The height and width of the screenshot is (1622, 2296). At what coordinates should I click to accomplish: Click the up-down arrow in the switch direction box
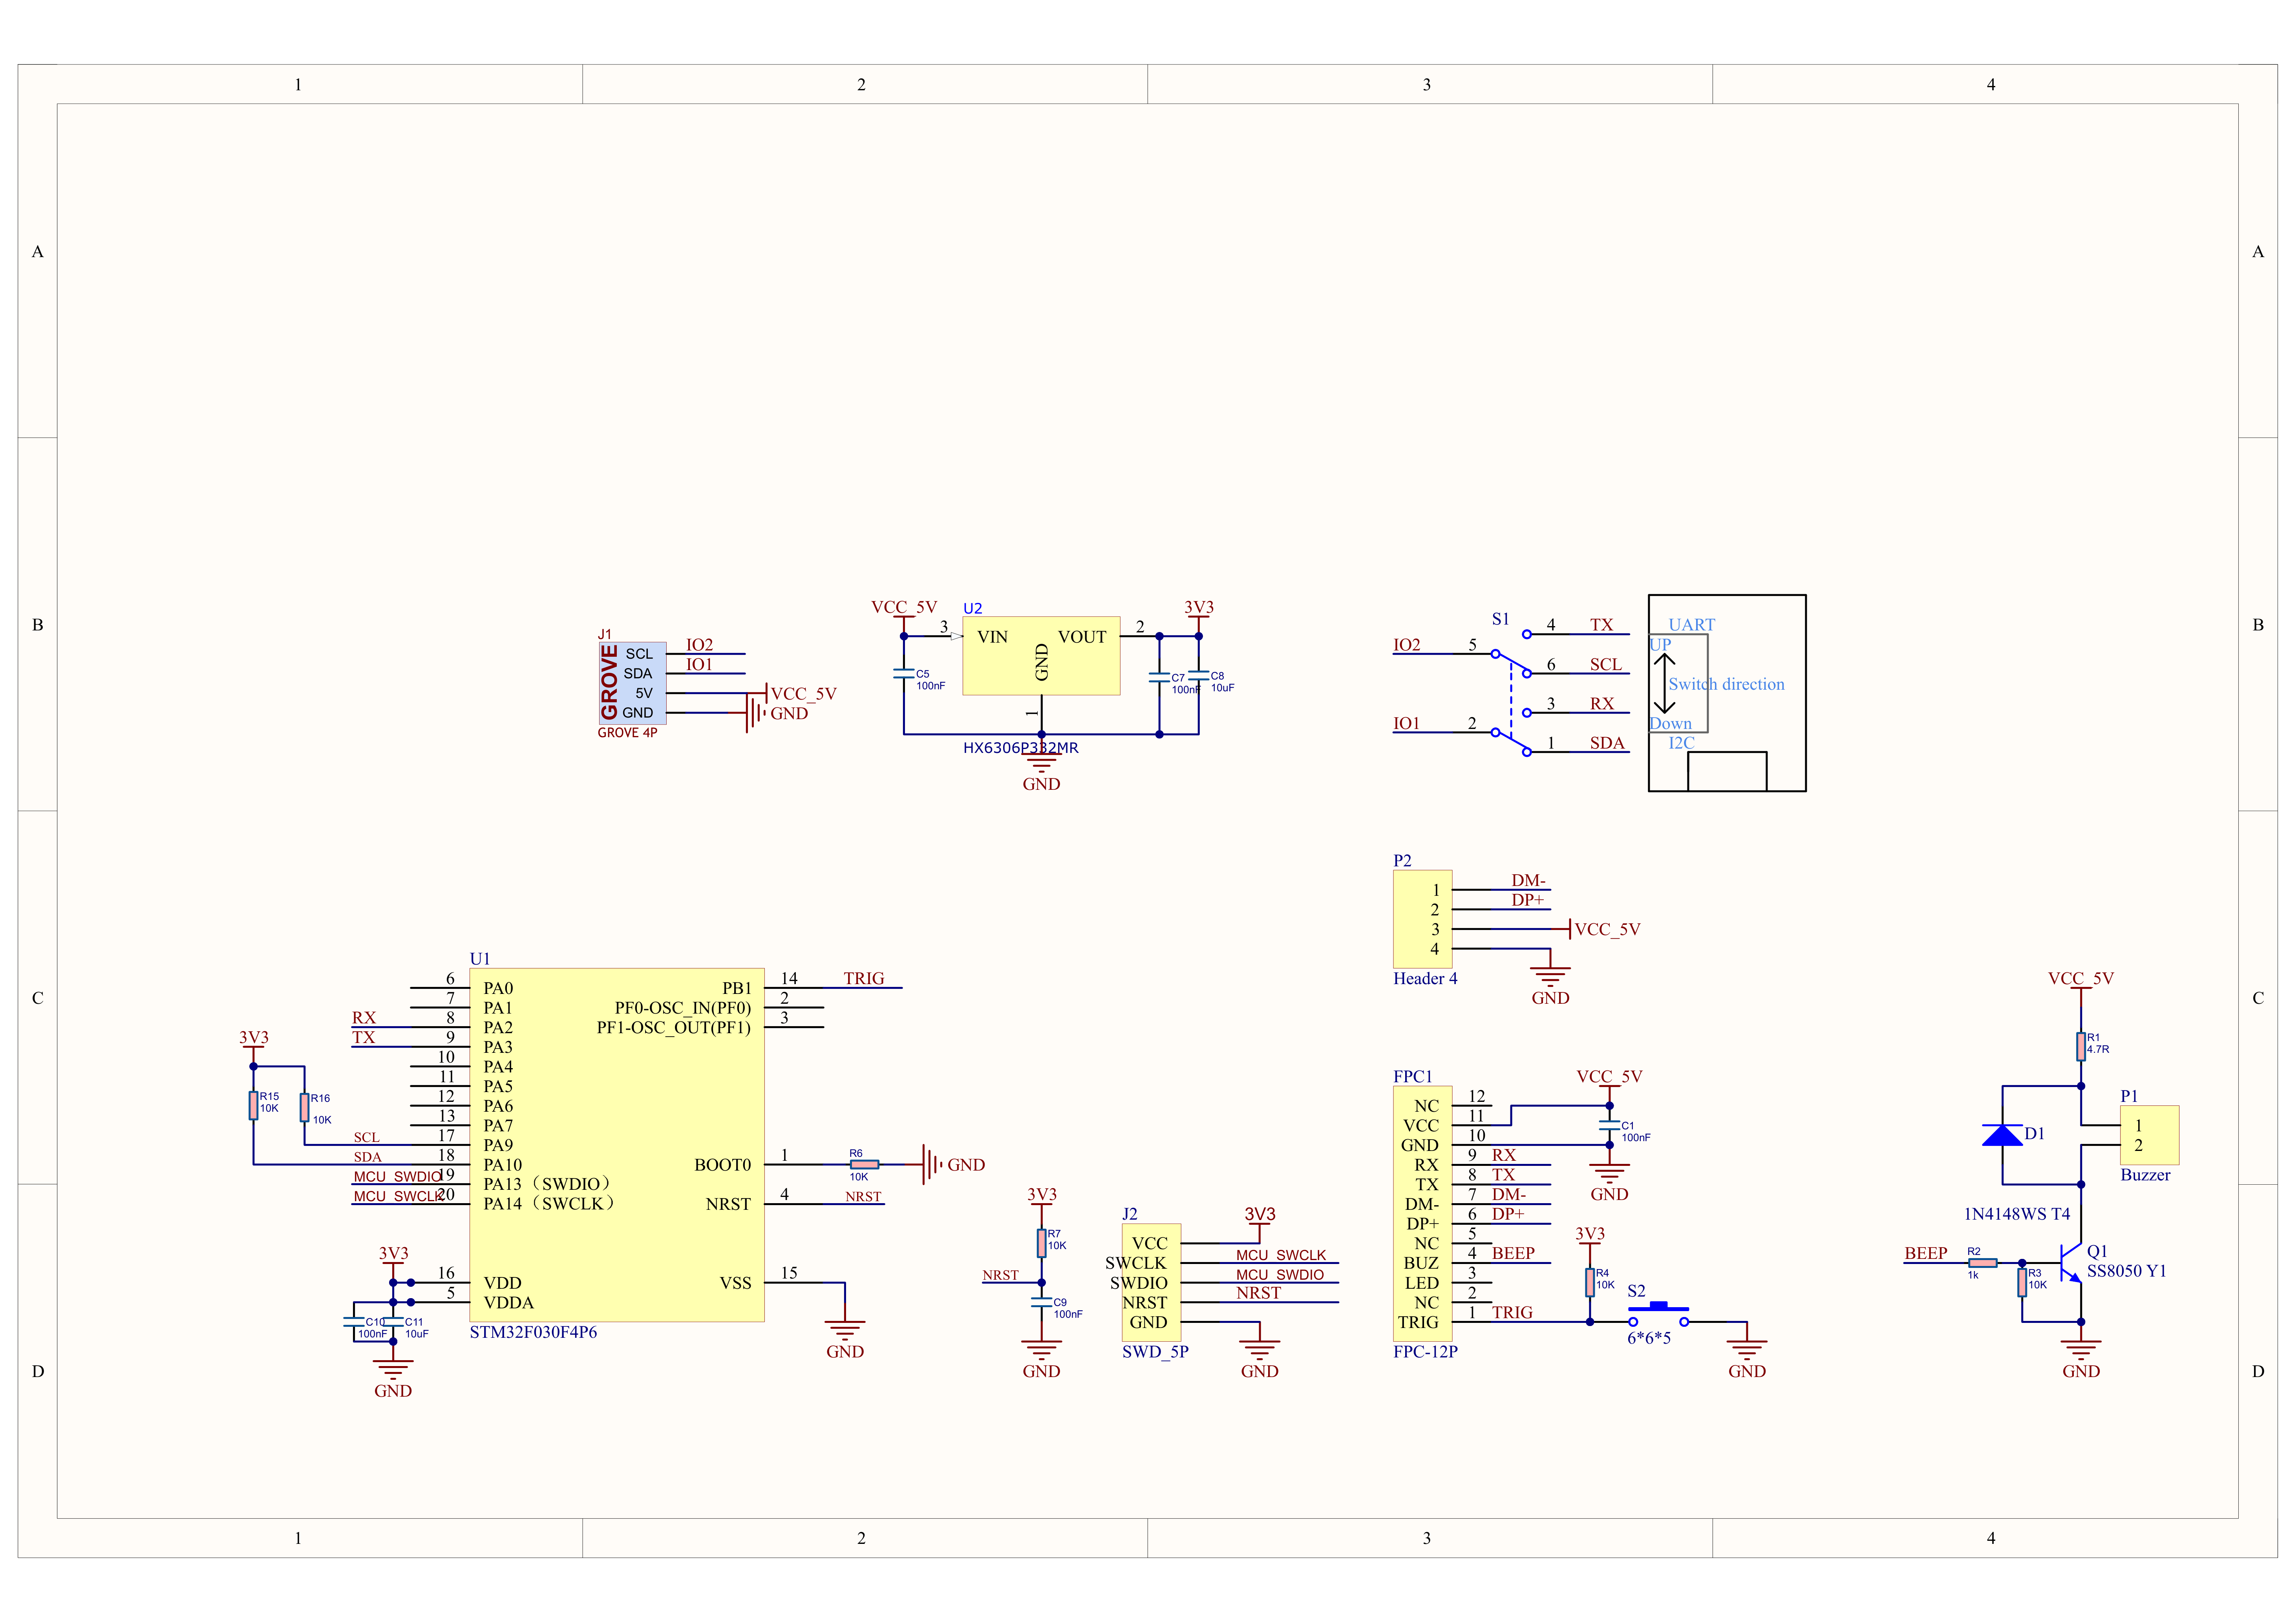[1664, 683]
